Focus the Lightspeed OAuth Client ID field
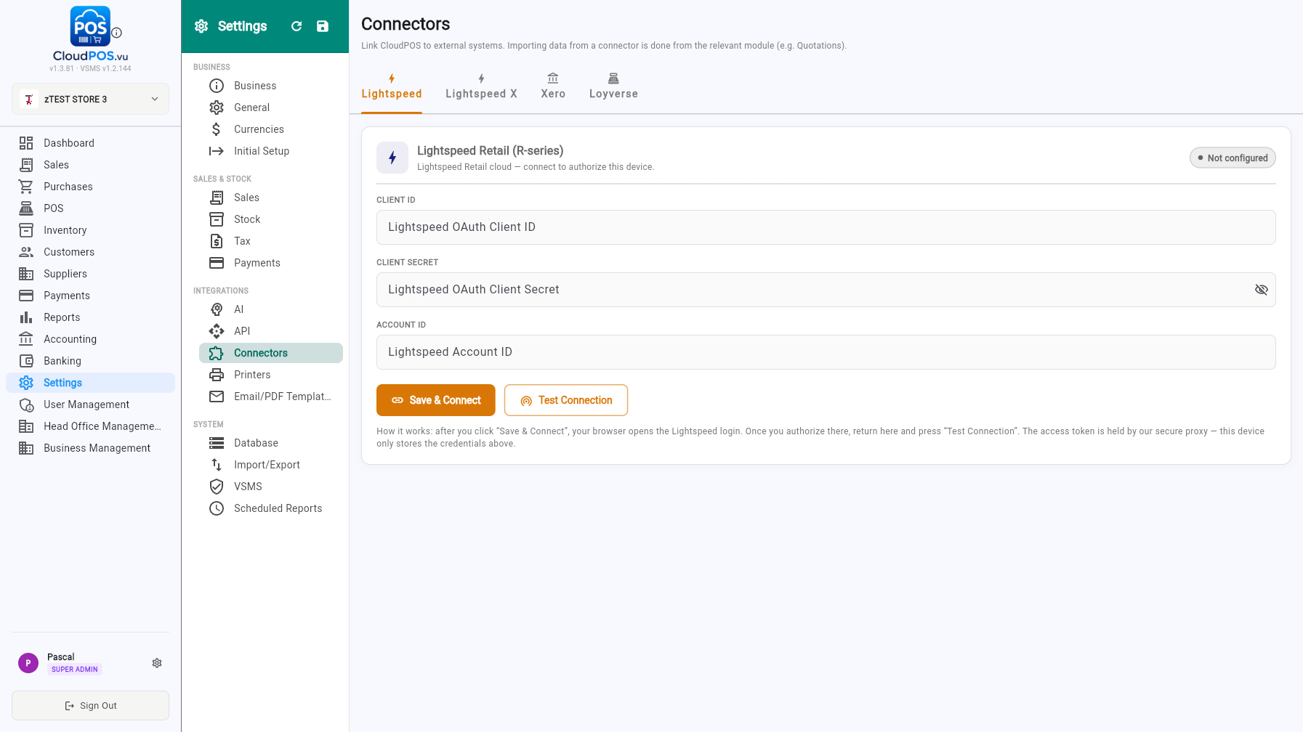The width and height of the screenshot is (1303, 732). [826, 227]
